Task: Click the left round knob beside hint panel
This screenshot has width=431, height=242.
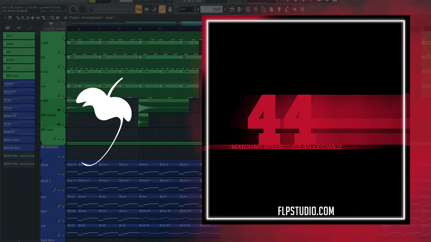Action: (73, 9)
